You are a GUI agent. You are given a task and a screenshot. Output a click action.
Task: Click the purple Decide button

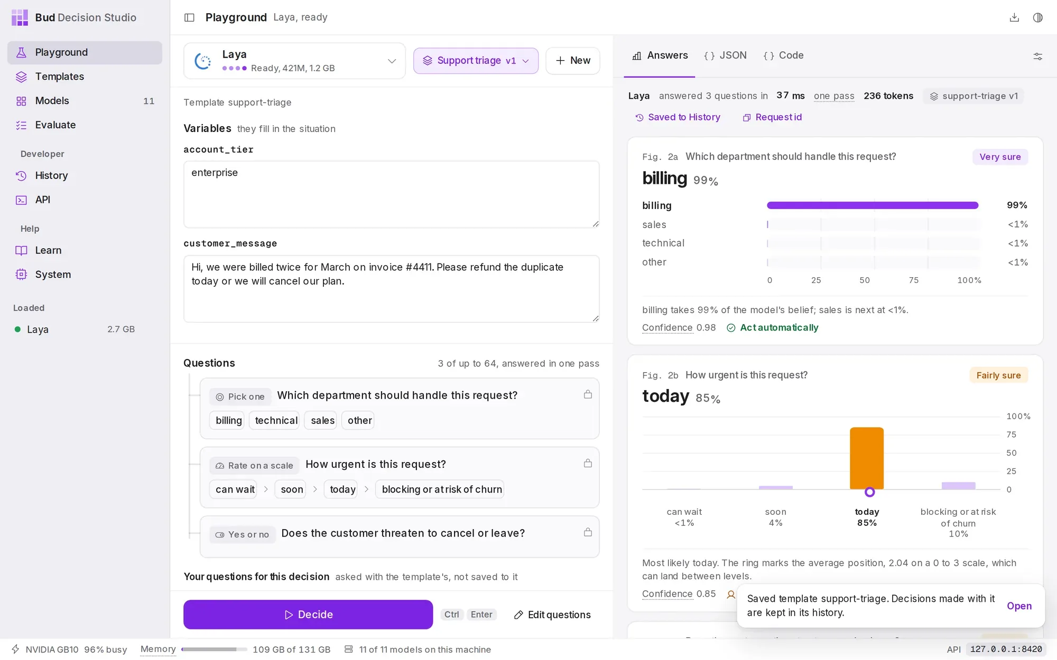tap(308, 615)
